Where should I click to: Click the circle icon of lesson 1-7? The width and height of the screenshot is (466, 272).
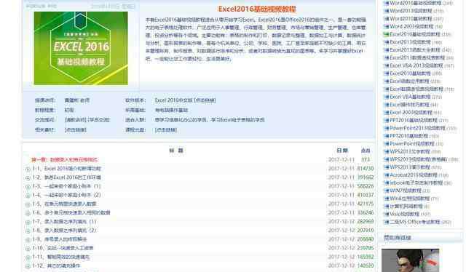(x=28, y=222)
